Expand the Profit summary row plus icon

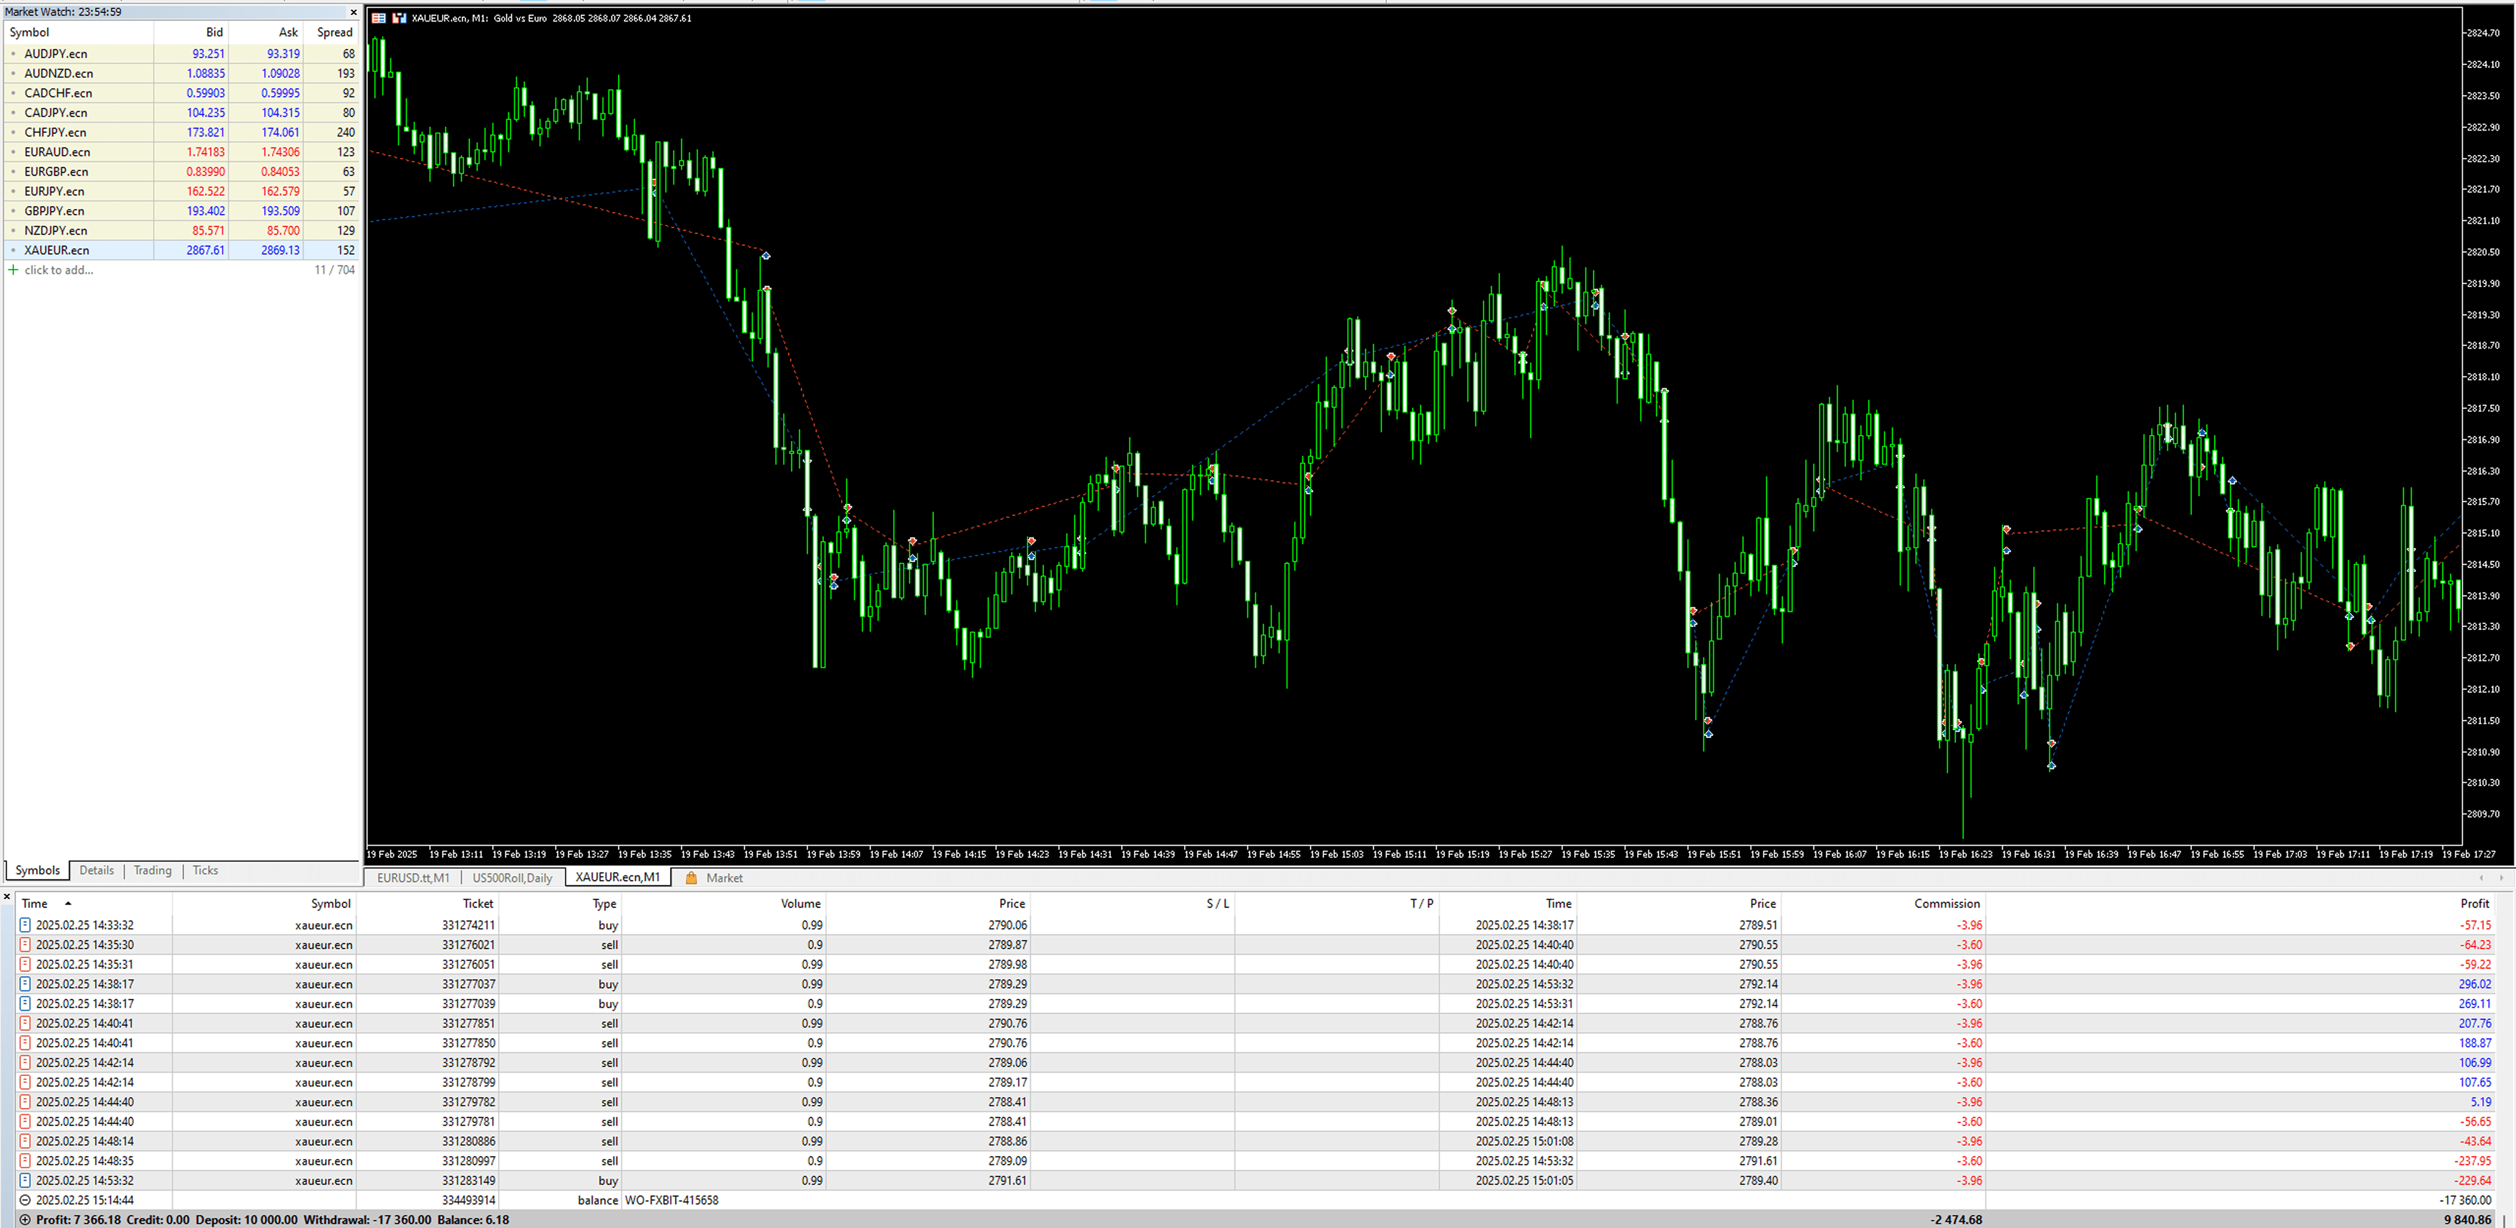coord(26,1219)
